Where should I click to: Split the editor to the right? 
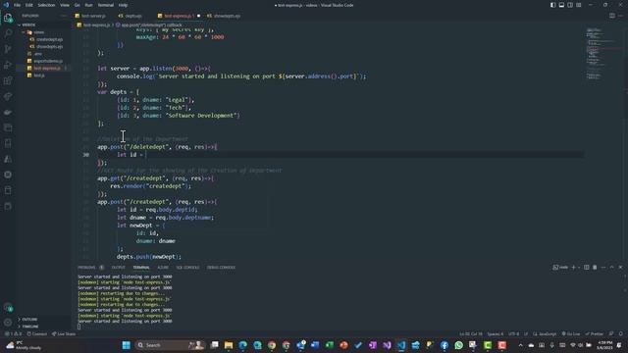click(612, 16)
